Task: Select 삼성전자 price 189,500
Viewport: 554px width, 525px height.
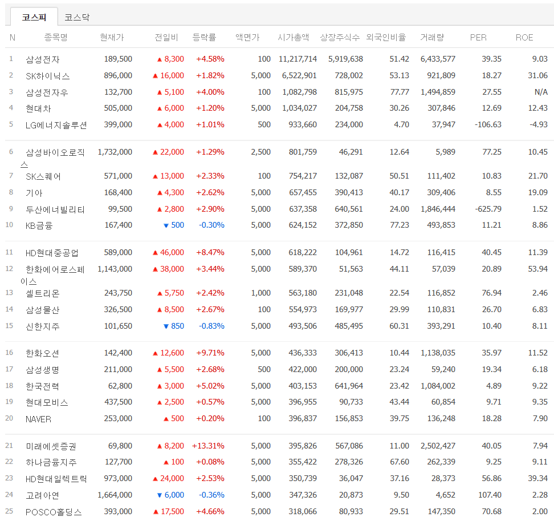Action: [118, 59]
